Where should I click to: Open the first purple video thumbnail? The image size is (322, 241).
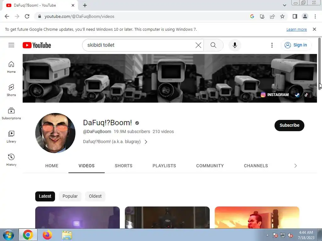[77, 217]
